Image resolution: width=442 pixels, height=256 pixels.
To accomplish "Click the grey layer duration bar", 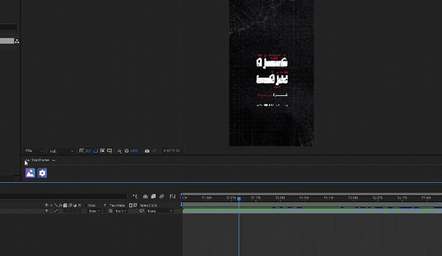I will [312, 211].
